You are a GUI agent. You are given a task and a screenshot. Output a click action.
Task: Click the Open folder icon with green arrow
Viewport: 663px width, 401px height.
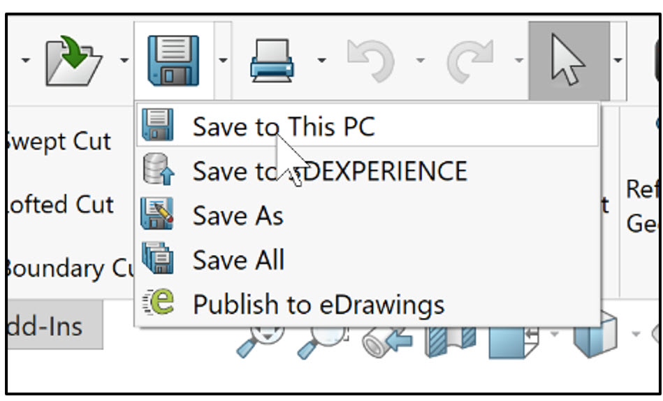(73, 61)
